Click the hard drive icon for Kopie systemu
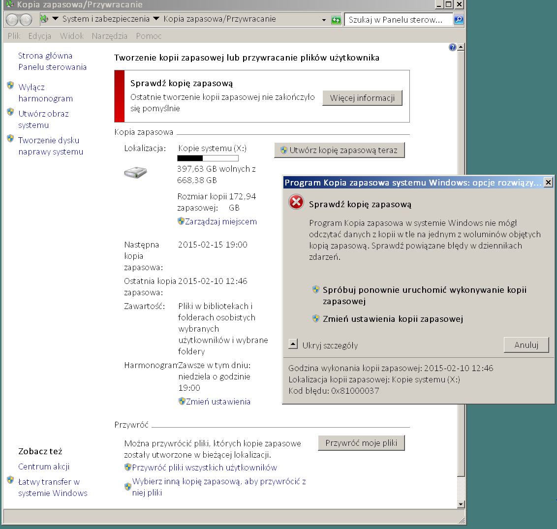This screenshot has height=529, width=557. click(x=135, y=172)
